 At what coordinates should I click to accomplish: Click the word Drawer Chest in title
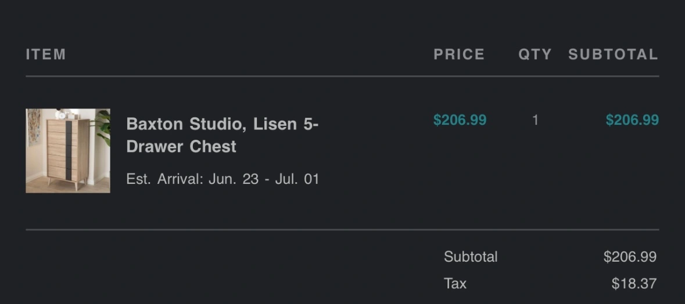click(181, 147)
